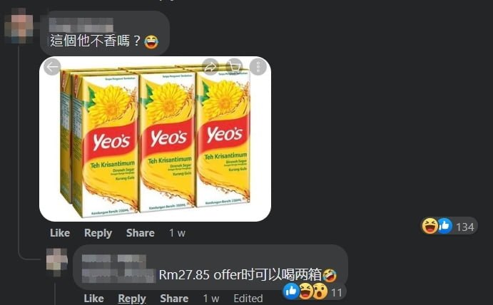Click the squinting laugh reaction on reply

[x=305, y=291]
